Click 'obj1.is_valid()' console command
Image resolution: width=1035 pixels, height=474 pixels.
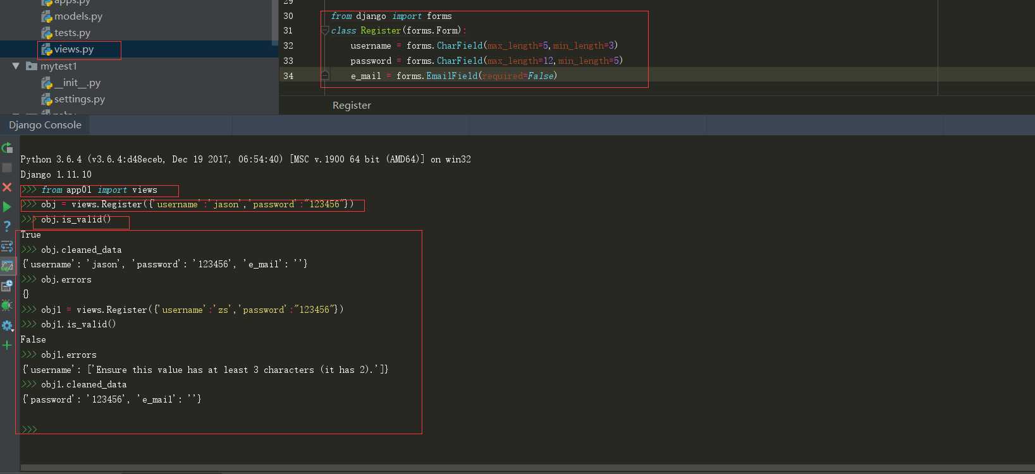point(78,324)
